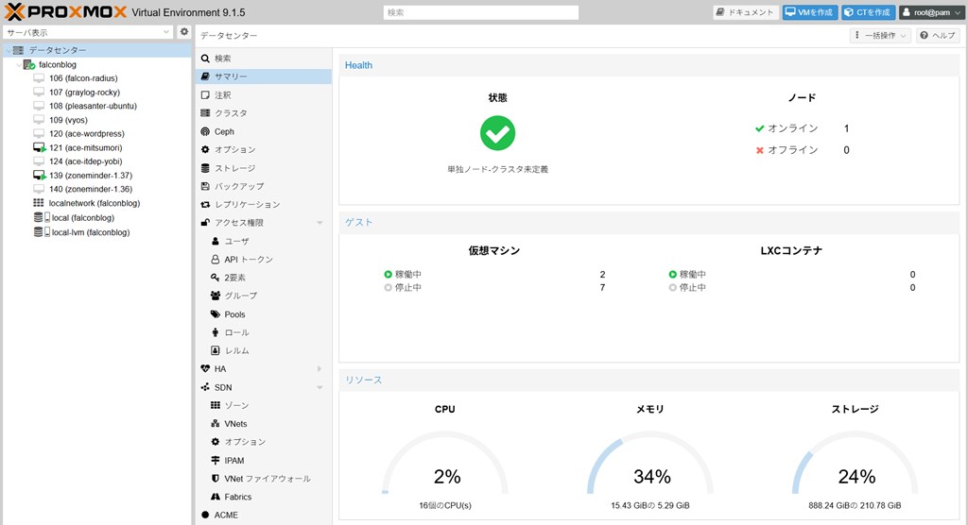Collapse the falconblog node in tree
The height and width of the screenshot is (525, 968).
18,64
